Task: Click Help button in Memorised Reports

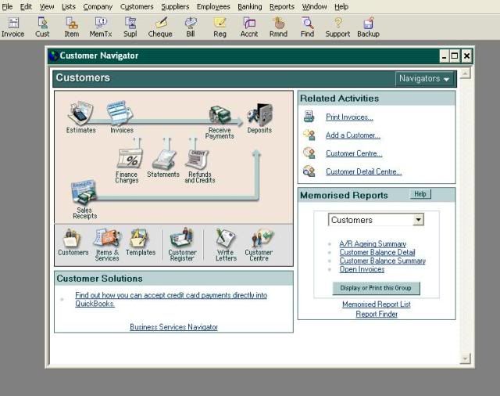Action: click(420, 194)
